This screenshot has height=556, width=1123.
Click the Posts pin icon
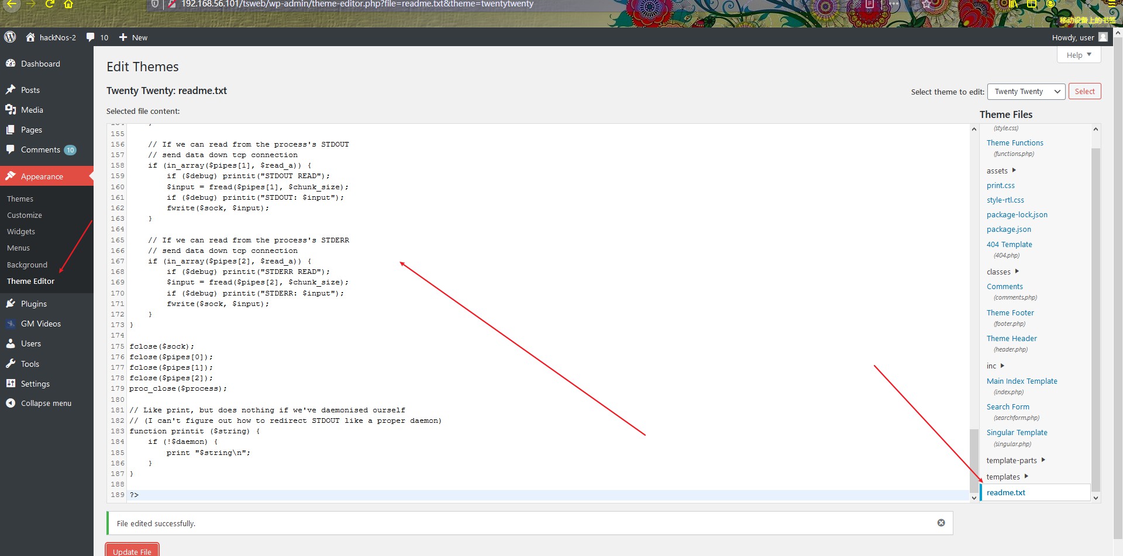click(11, 90)
